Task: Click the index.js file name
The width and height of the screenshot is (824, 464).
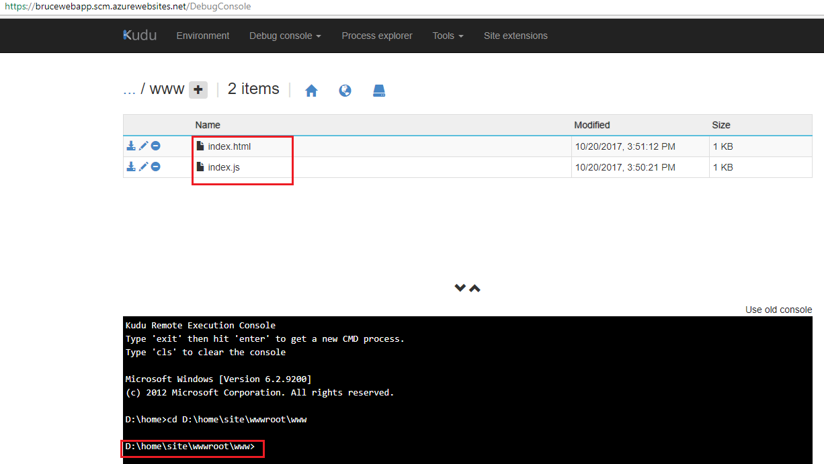Action: coord(224,167)
